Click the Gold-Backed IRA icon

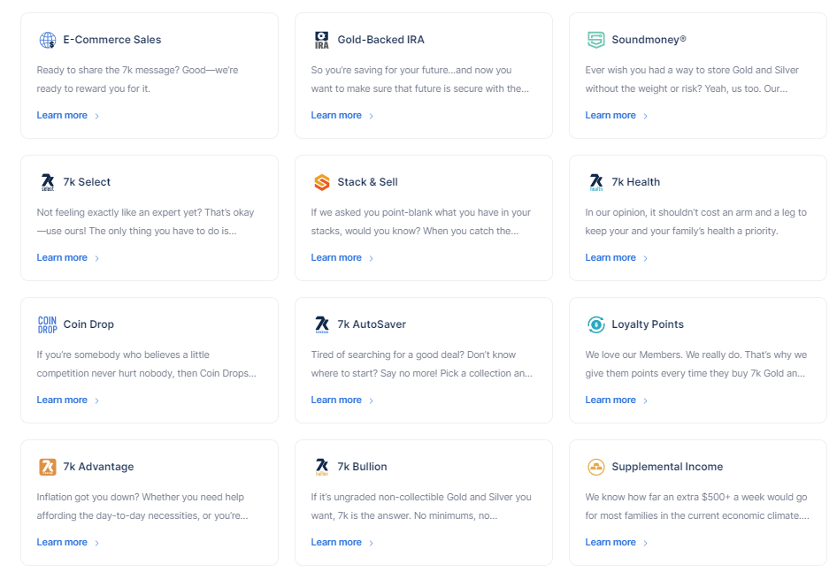tap(322, 40)
